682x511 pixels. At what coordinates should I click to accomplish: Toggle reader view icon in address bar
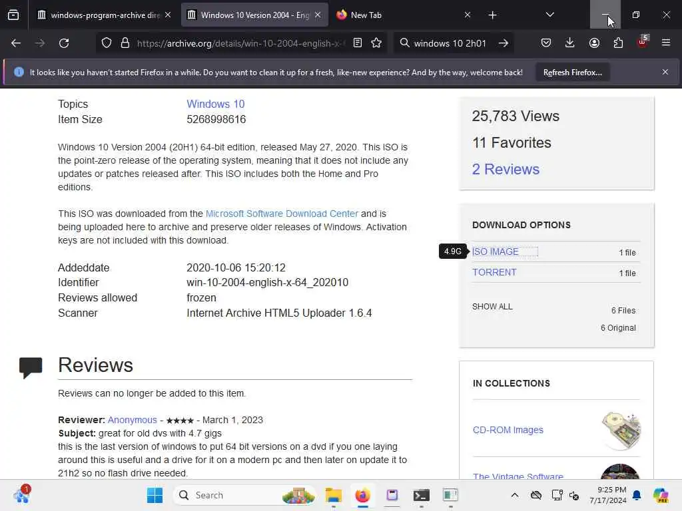coord(358,43)
